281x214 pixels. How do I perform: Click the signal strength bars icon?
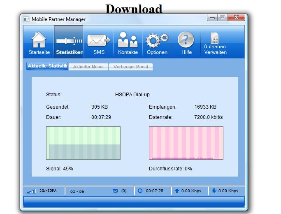(x=32, y=191)
